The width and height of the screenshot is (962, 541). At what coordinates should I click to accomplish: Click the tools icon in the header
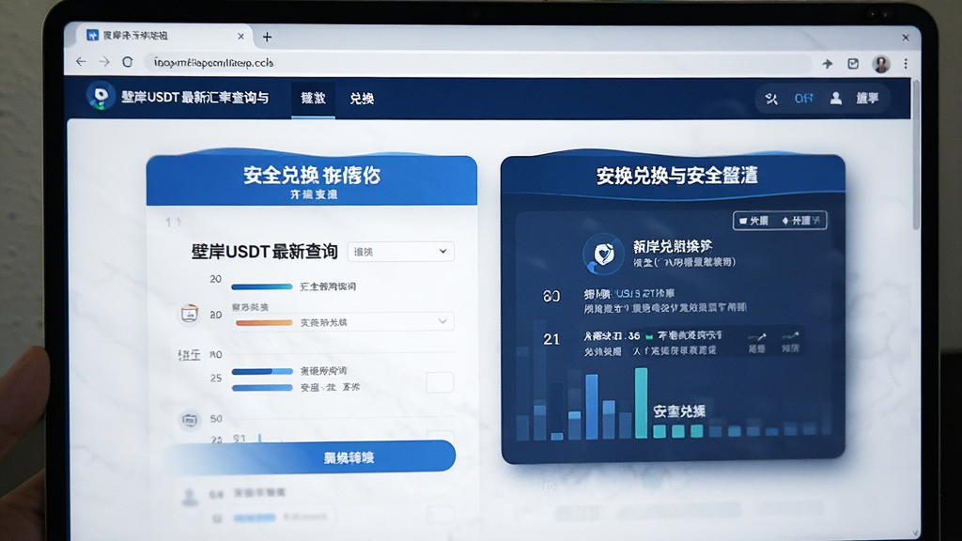[772, 99]
